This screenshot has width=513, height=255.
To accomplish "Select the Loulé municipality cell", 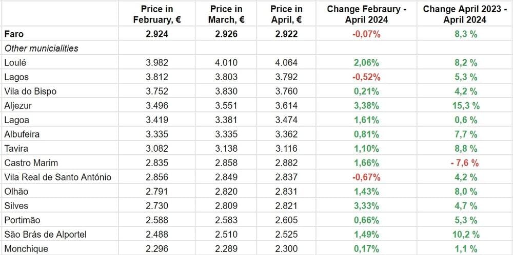I will (15, 63).
